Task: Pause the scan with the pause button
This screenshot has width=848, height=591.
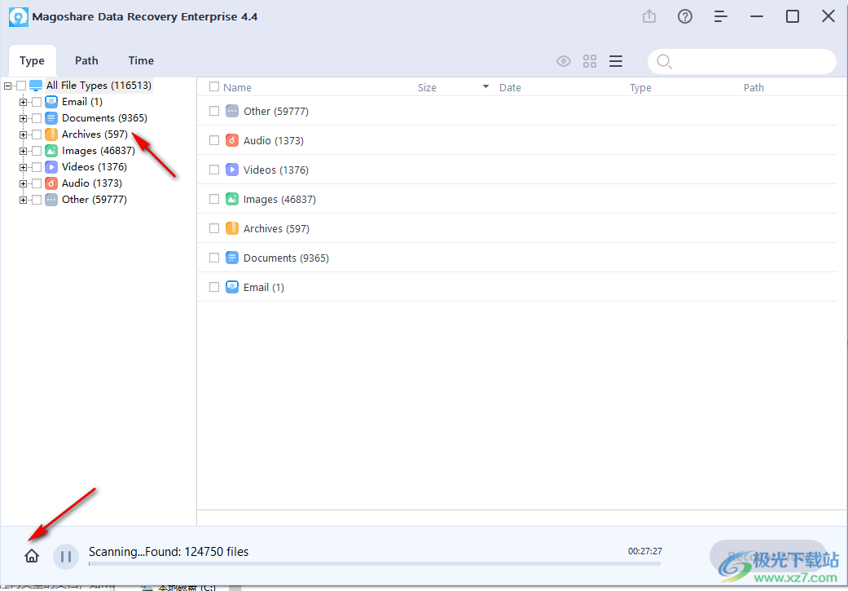Action: [x=66, y=557]
